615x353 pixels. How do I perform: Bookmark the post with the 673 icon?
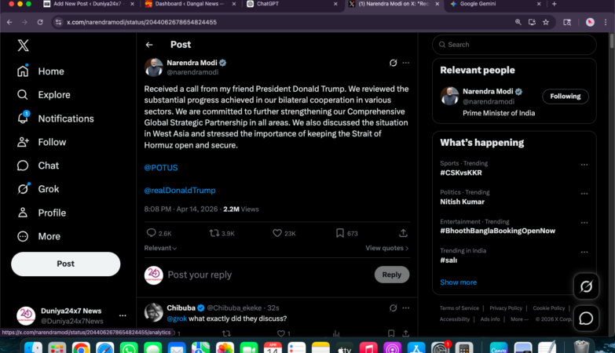click(340, 233)
